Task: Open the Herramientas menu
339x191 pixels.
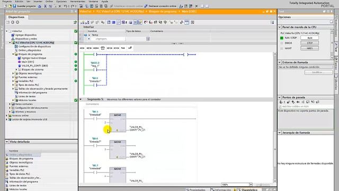Action: [x=77, y=1]
